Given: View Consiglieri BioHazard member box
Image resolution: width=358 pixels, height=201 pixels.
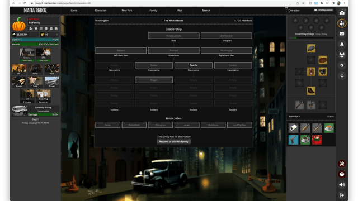Looking at the screenshot, I should 226,36.
